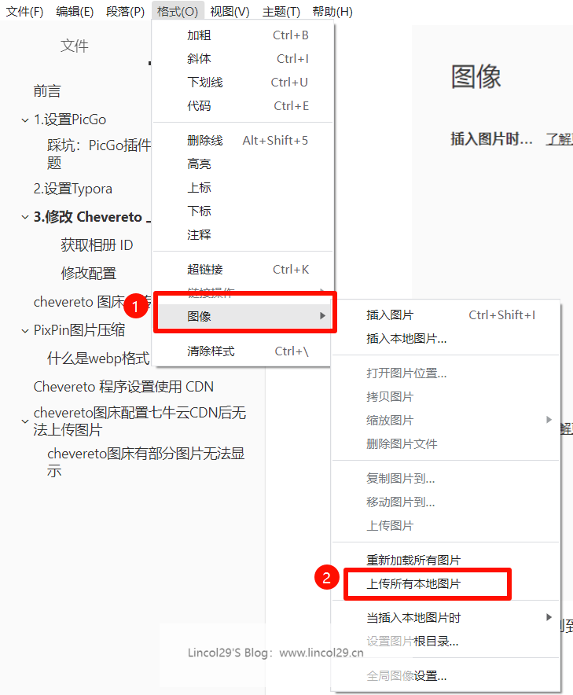Choose 删除线 in the format menu
Screen dimensions: 573x695
pos(205,141)
